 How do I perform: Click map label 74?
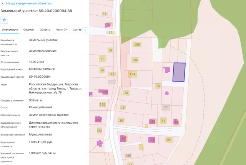tap(158, 86)
